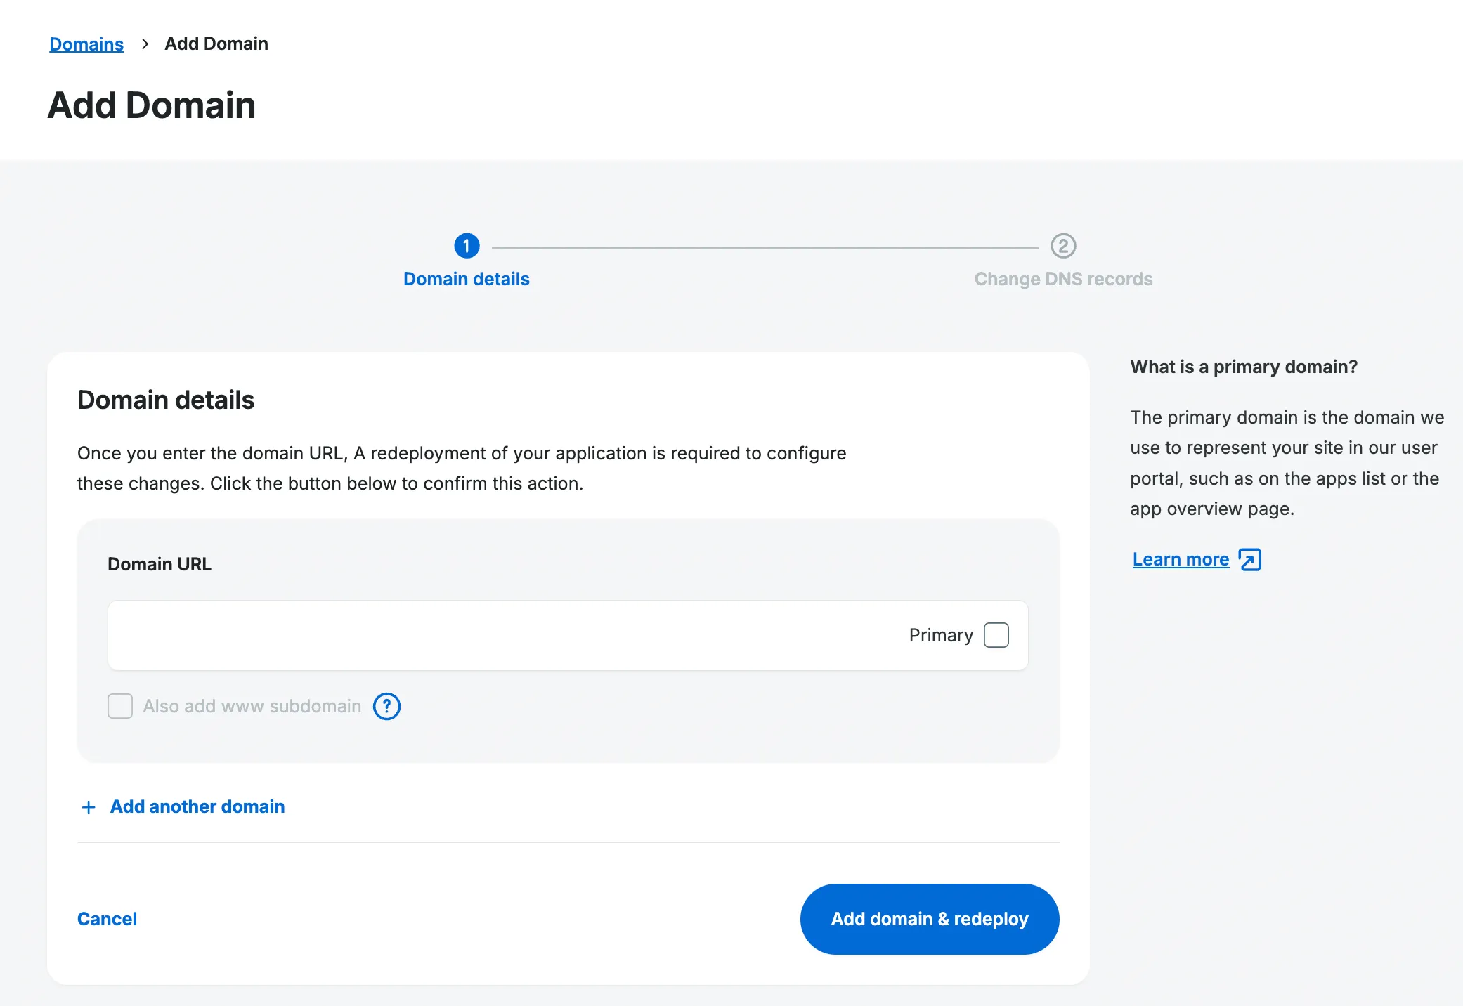Click the step 1 circle icon

[x=466, y=246]
